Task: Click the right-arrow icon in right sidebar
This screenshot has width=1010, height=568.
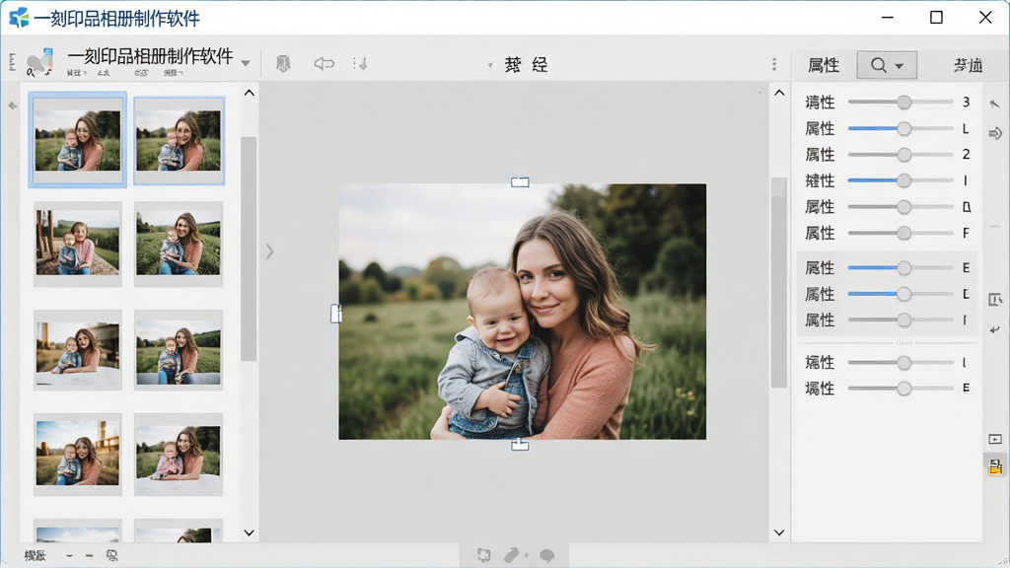Action: [x=995, y=133]
